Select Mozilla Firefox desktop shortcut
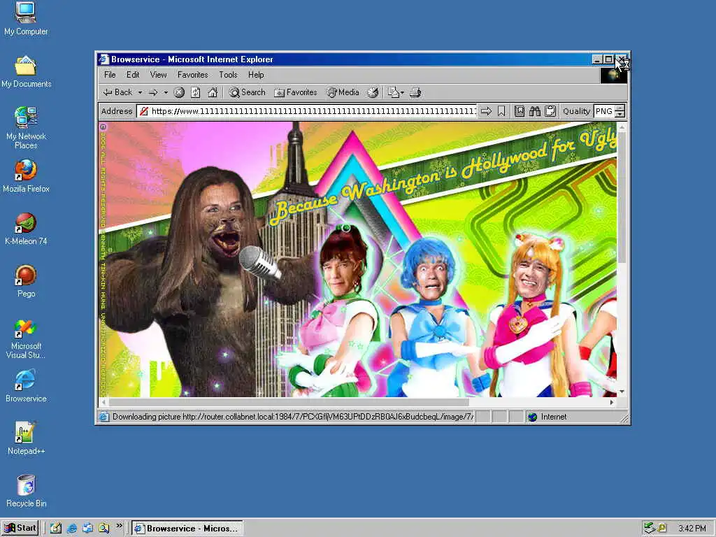Image resolution: width=716 pixels, height=537 pixels. point(26,176)
